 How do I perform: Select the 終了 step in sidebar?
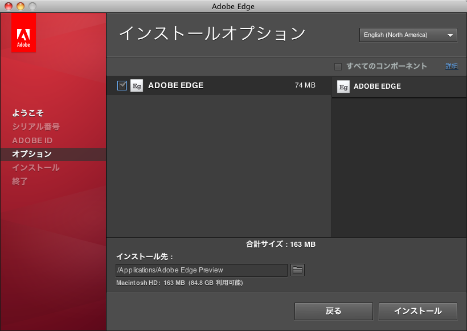(x=20, y=181)
